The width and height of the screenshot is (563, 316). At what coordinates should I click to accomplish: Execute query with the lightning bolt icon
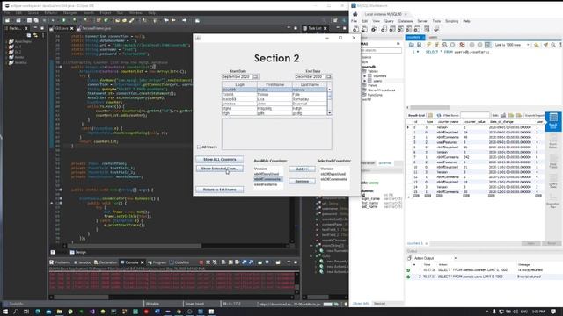pyautogui.click(x=428, y=45)
